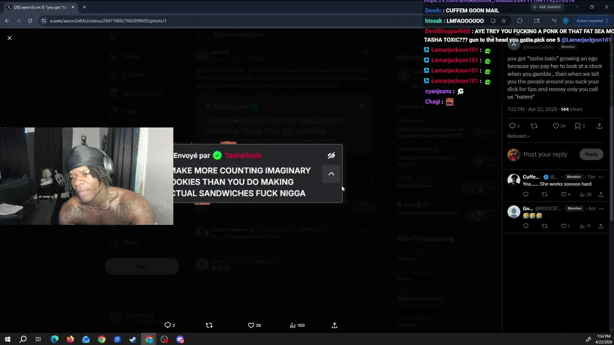
Task: Open the Chrome extensions puzzle menu
Action: pyautogui.click(x=520, y=21)
